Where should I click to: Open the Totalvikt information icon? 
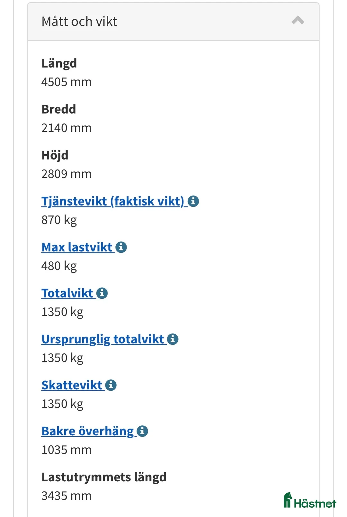[x=102, y=293]
